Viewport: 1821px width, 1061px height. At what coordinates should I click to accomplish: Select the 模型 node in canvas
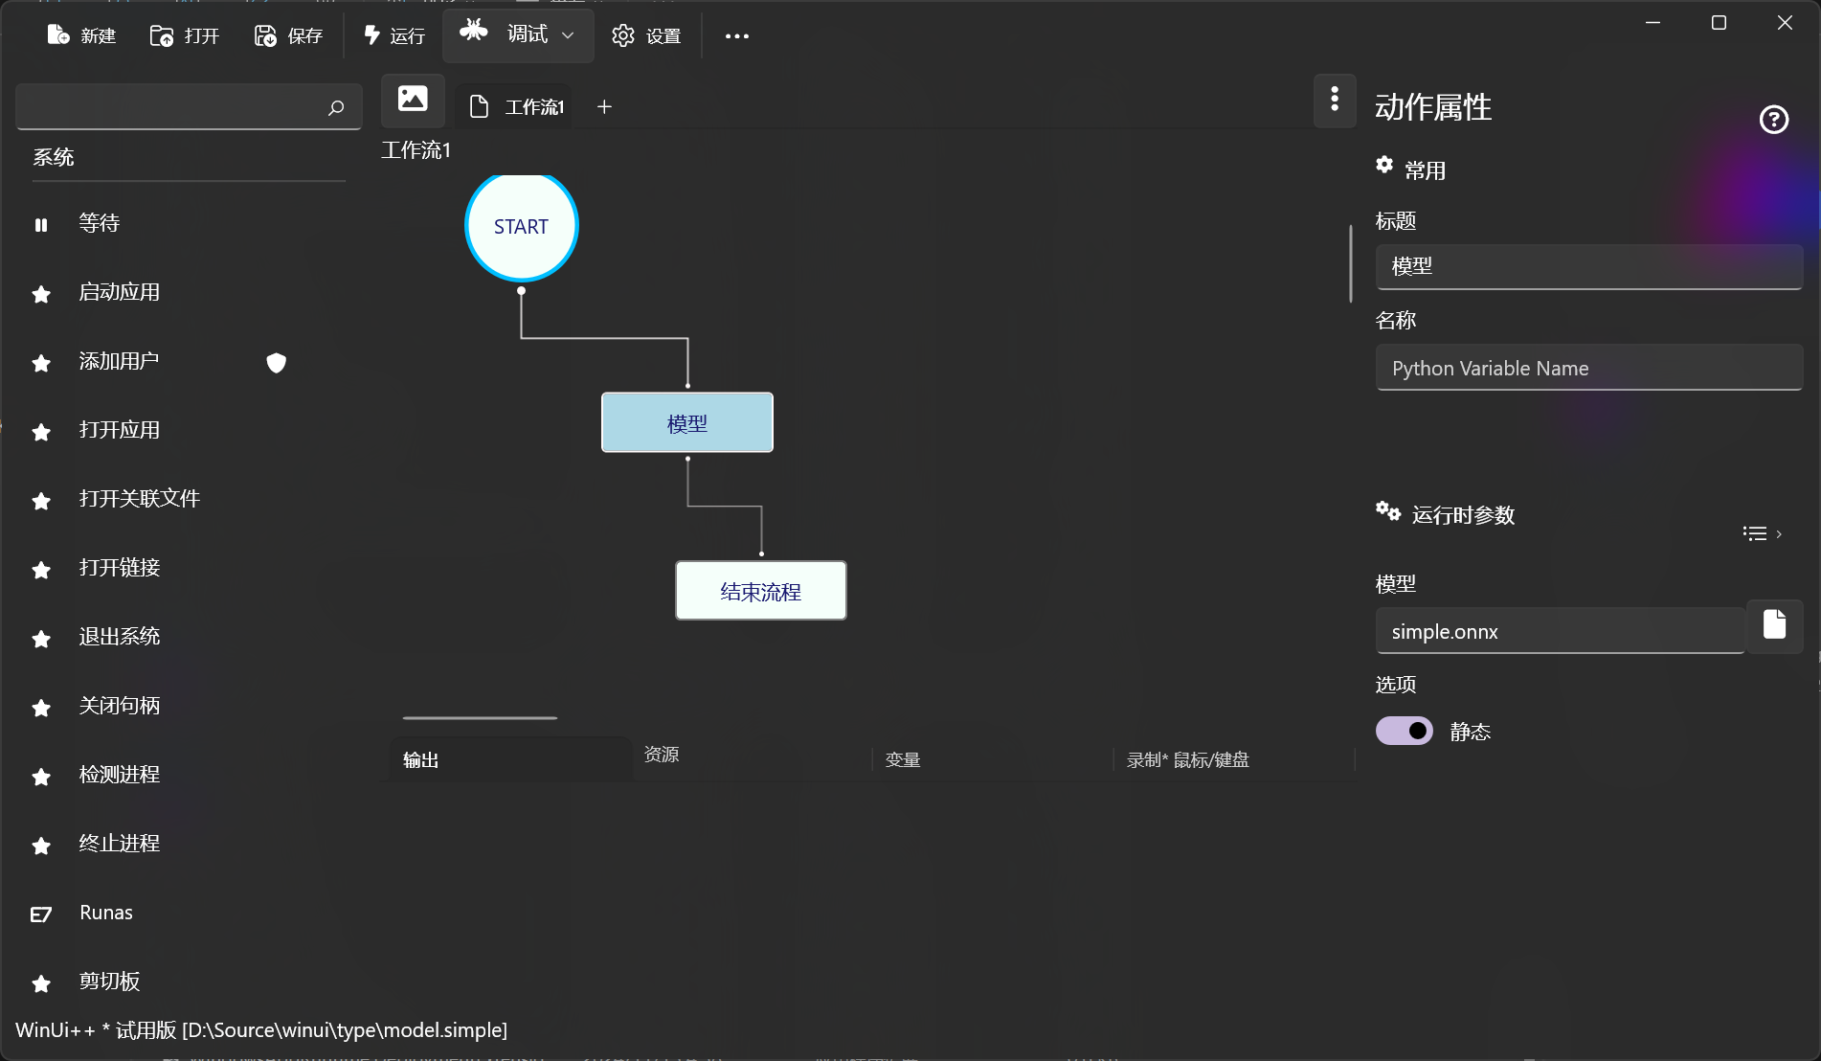click(686, 422)
